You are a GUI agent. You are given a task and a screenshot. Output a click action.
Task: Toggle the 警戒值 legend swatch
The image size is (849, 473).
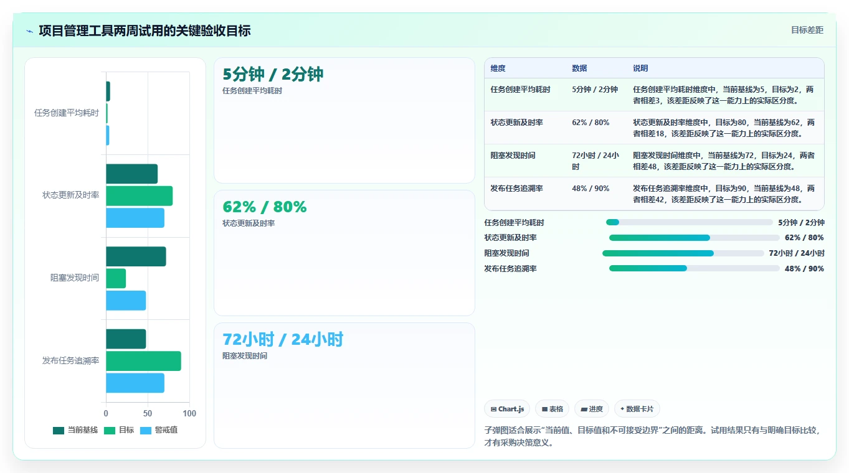click(x=146, y=430)
